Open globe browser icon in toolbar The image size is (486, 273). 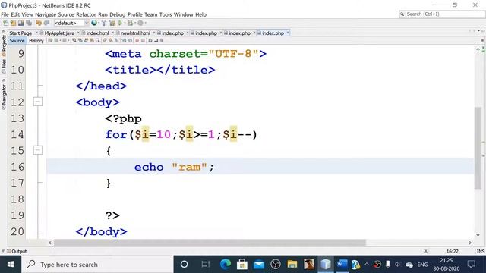click(x=94, y=23)
